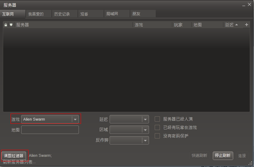This screenshot has width=254, height=167.
Task: Click the shield anti-cheat column header icon
Action: pyautogui.click(x=11, y=25)
